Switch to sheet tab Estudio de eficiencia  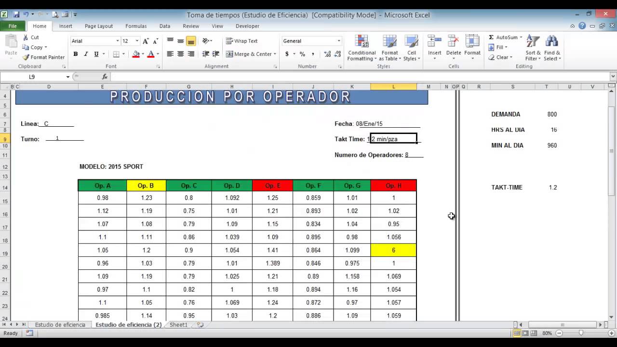click(x=60, y=325)
